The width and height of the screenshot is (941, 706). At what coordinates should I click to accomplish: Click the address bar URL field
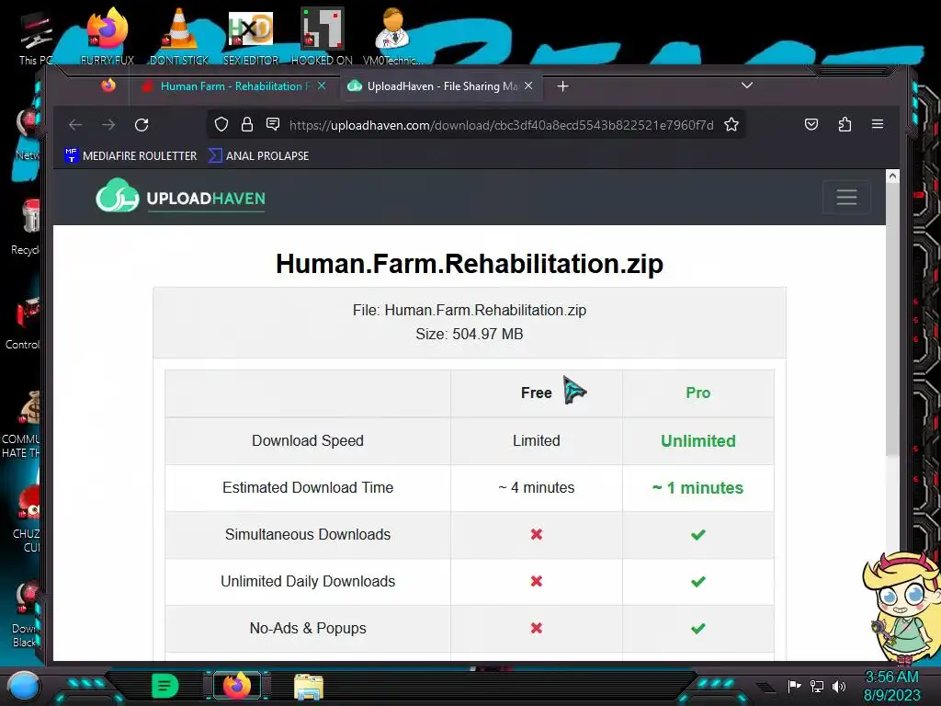click(x=501, y=125)
